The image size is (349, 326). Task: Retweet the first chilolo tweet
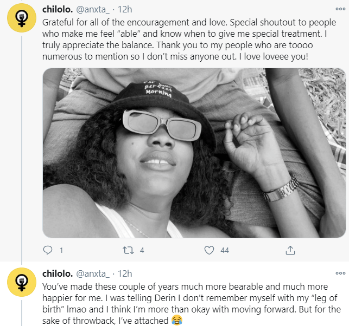click(x=128, y=250)
